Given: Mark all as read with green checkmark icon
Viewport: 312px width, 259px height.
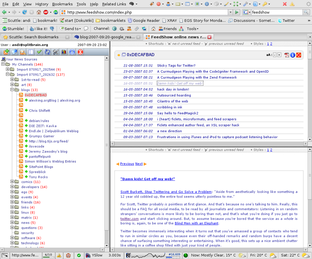Looking at the screenshot, I should 39,52.
